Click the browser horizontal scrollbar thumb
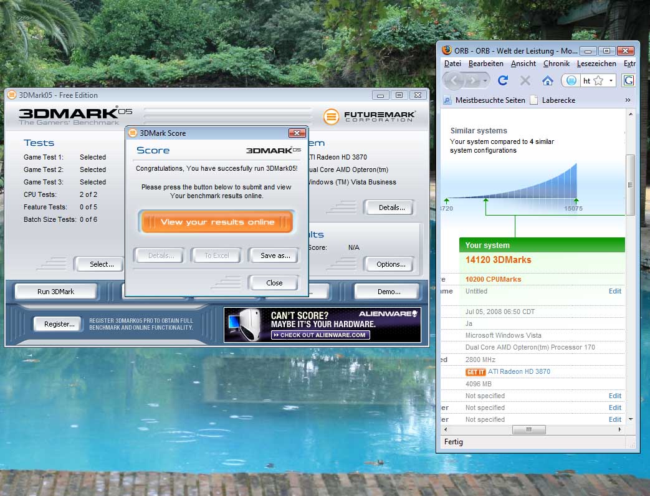 (x=529, y=429)
